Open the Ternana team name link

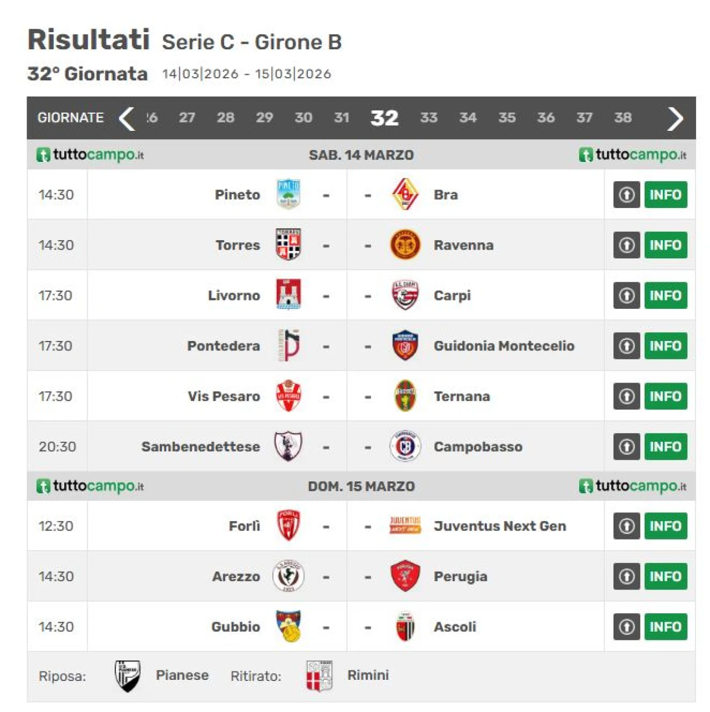click(461, 396)
